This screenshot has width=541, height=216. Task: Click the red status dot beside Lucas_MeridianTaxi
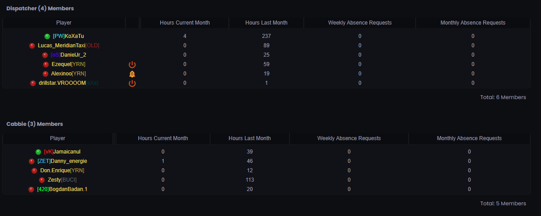[x=32, y=46]
